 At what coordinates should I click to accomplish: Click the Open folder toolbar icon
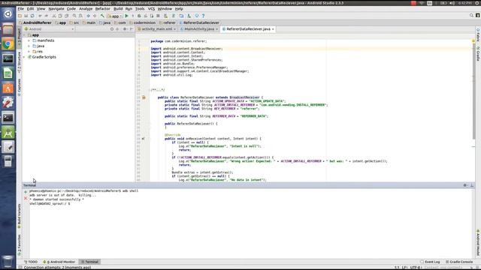point(20,16)
